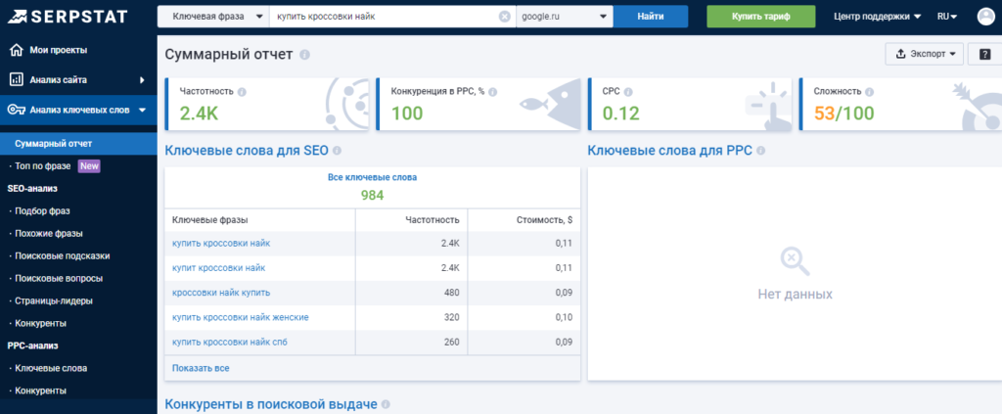Click the home icon beside Мои проекты
This screenshot has height=414, width=1002.
point(17,50)
